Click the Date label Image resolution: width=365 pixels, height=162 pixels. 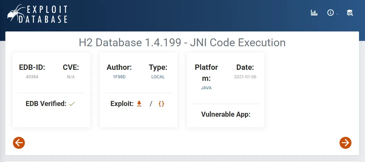click(x=245, y=68)
